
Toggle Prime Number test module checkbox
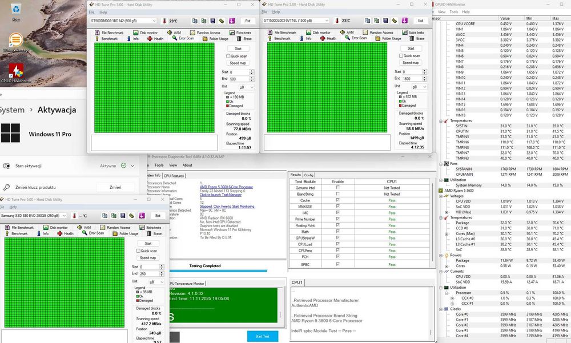[x=337, y=219]
